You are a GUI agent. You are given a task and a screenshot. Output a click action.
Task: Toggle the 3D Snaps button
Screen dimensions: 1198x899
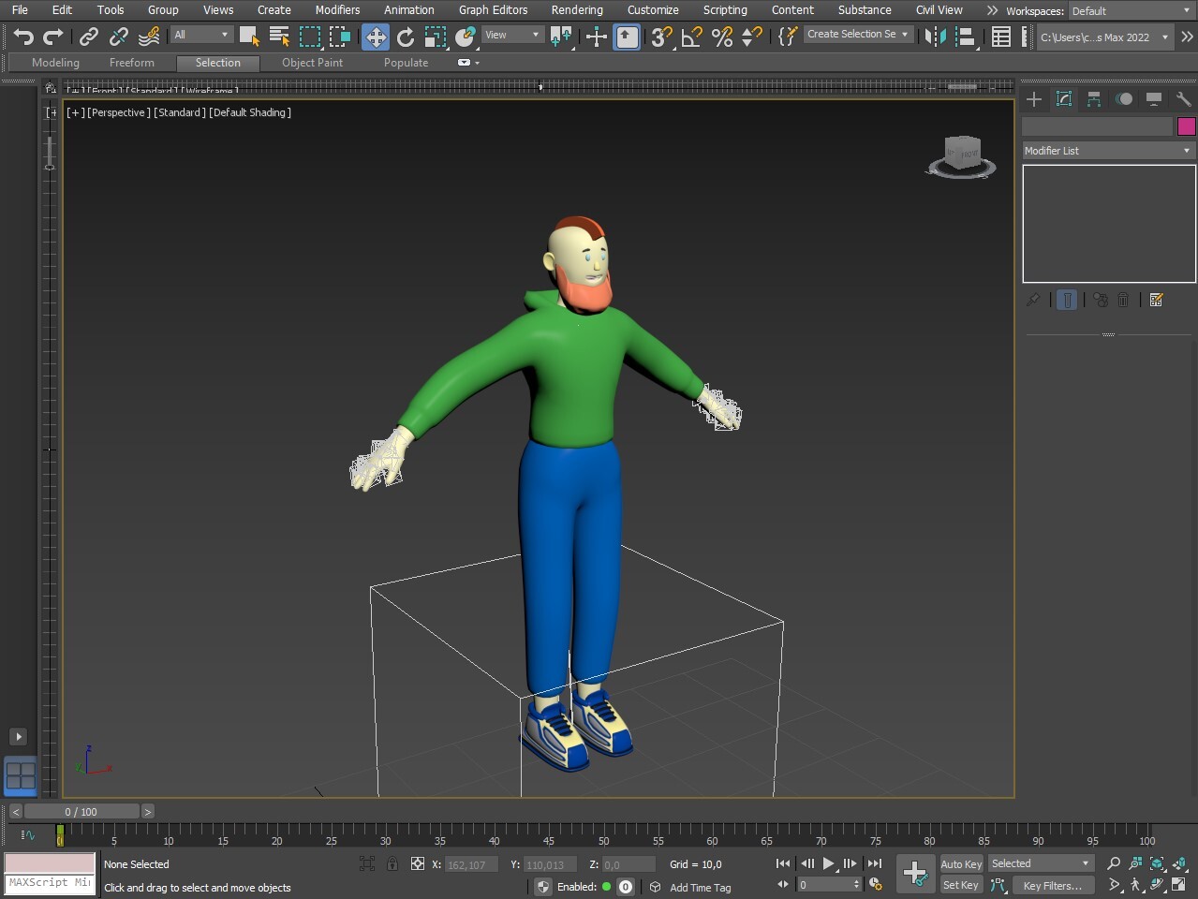tap(661, 37)
